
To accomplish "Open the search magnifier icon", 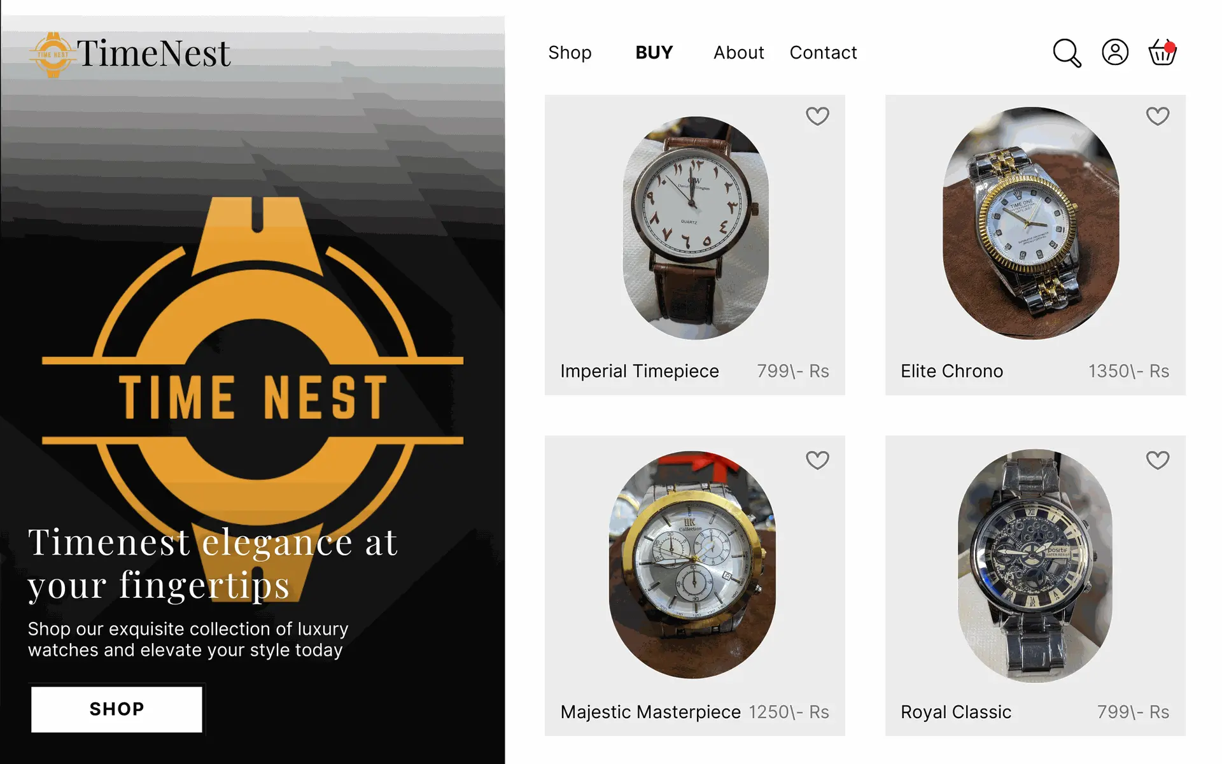I will (x=1067, y=53).
